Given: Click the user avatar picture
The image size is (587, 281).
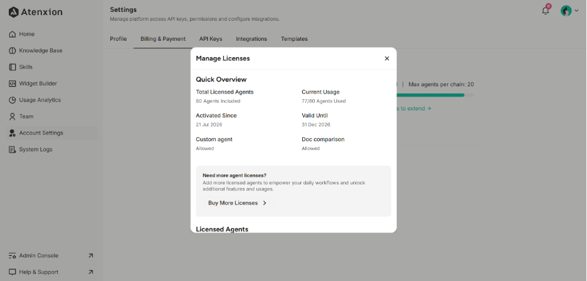Looking at the screenshot, I should 566,11.
